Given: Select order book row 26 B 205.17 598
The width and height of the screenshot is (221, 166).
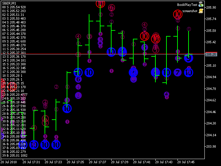Looking at the screenshot, I should tap(14, 106).
